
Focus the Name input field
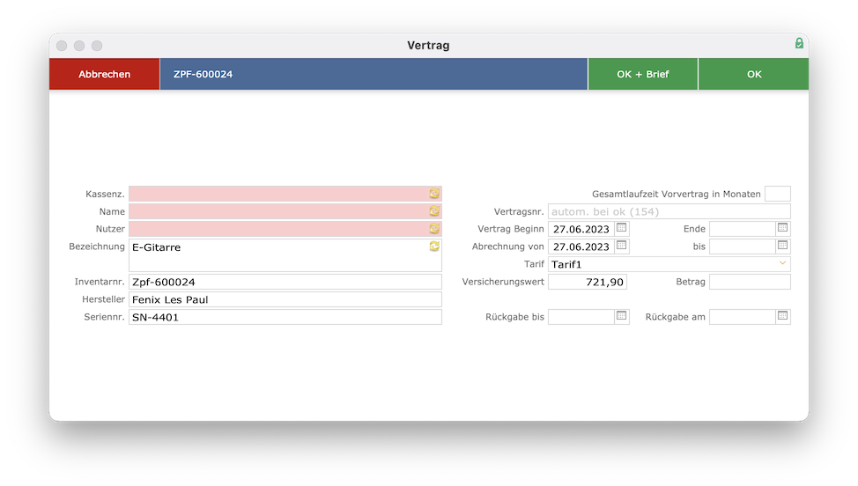285,211
